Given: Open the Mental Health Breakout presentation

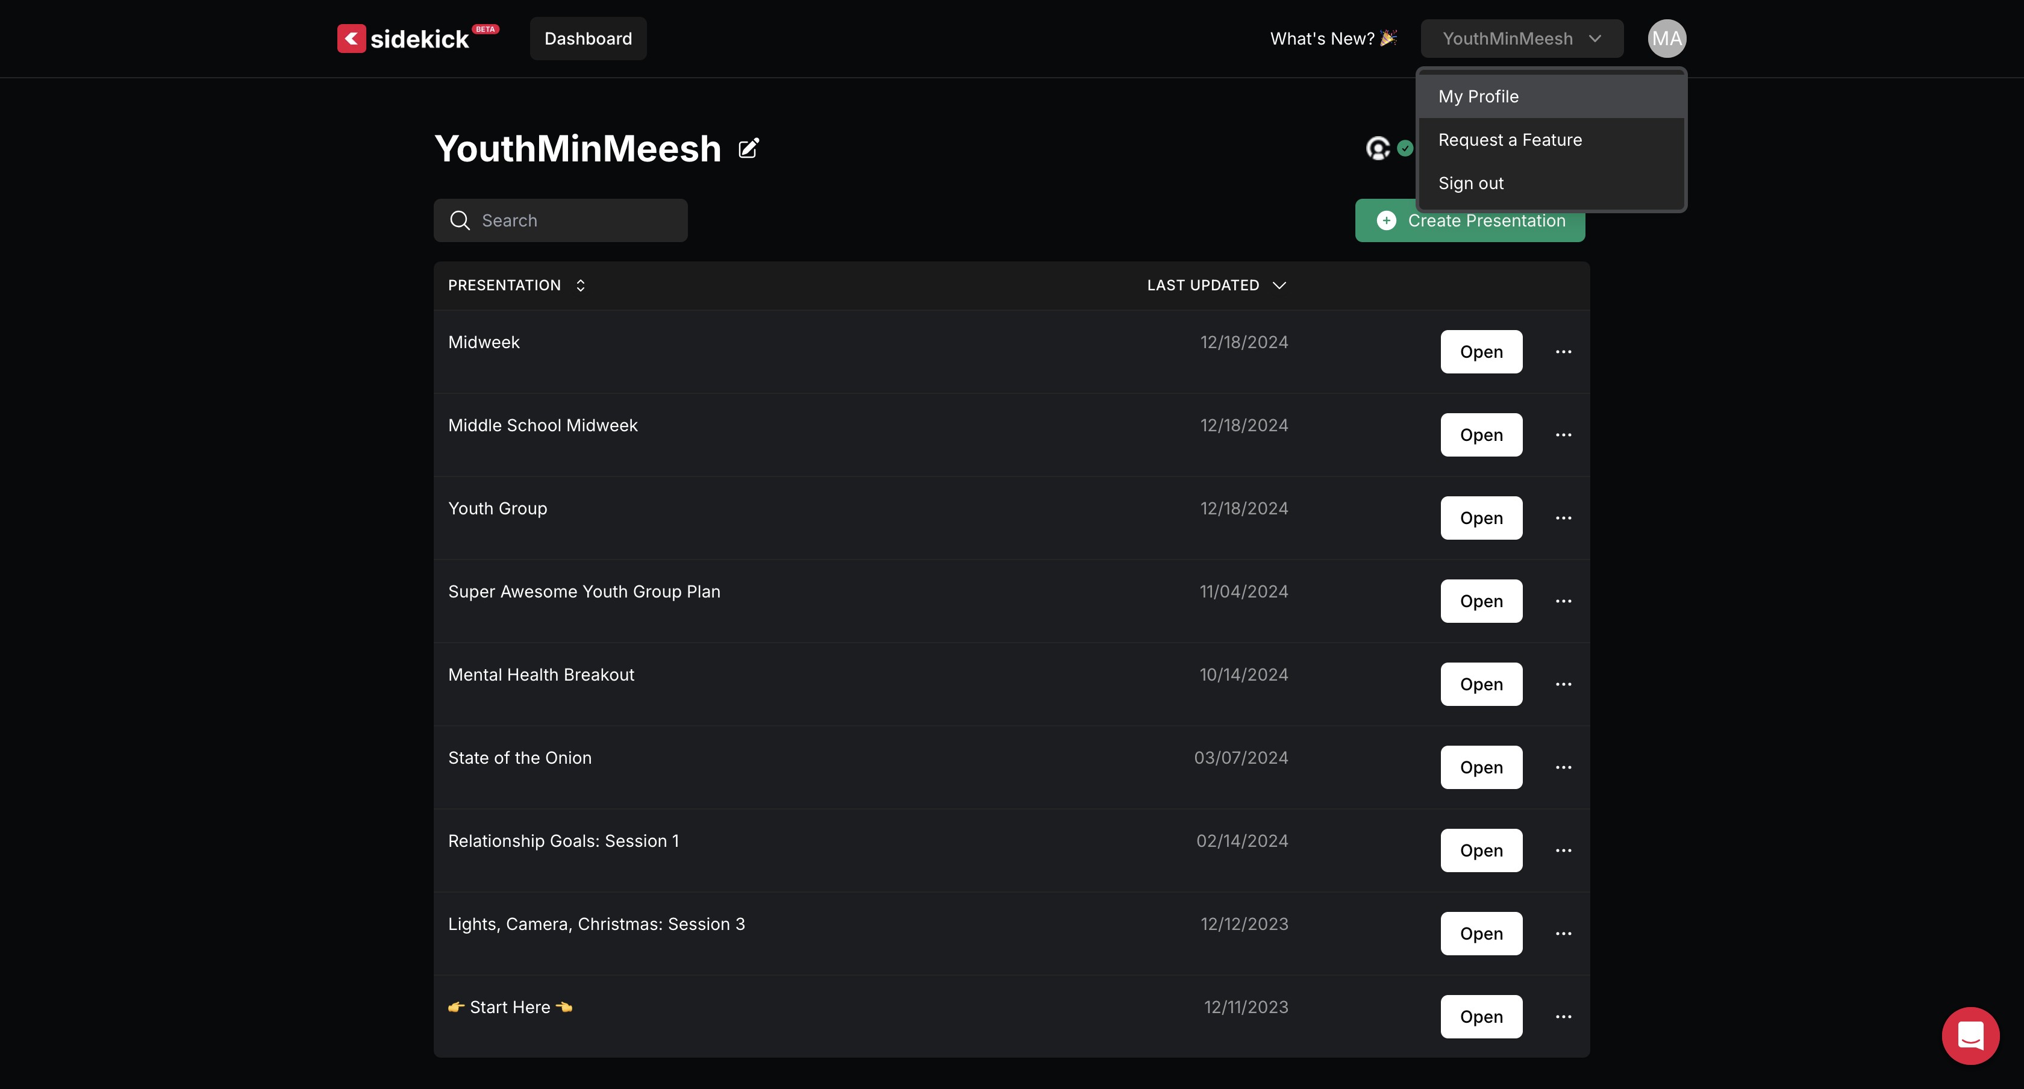Looking at the screenshot, I should coord(1480,684).
